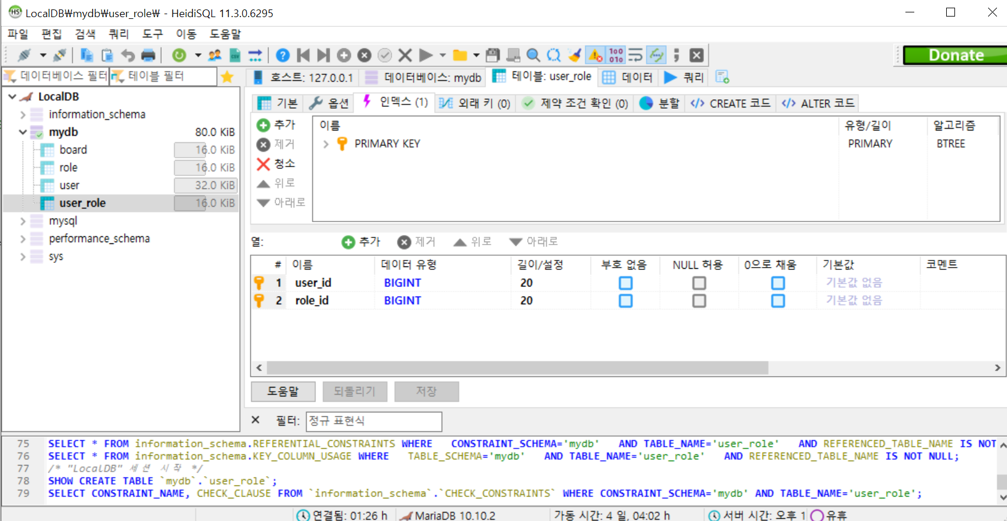This screenshot has width=1007, height=521.
Task: Click the MariaDB 10.10.2 status entry
Action: pyautogui.click(x=448, y=515)
